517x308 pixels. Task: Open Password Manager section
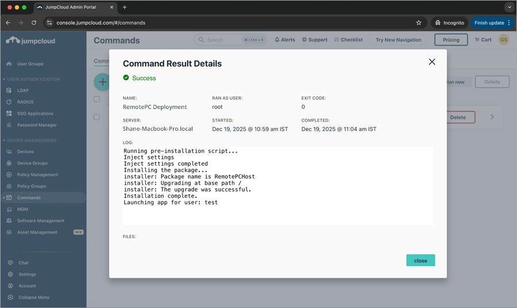pyautogui.click(x=37, y=125)
